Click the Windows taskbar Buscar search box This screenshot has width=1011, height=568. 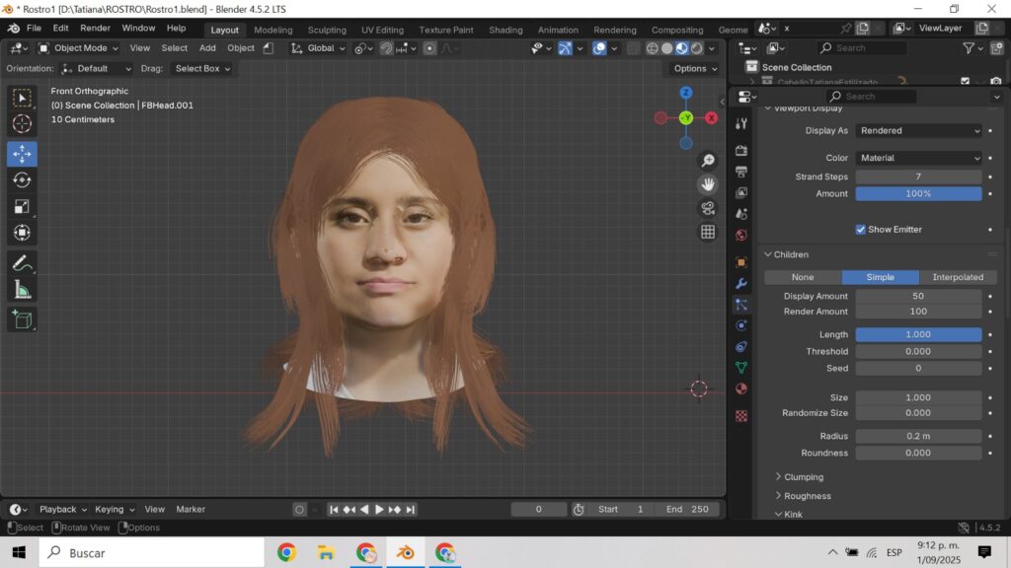click(x=153, y=553)
